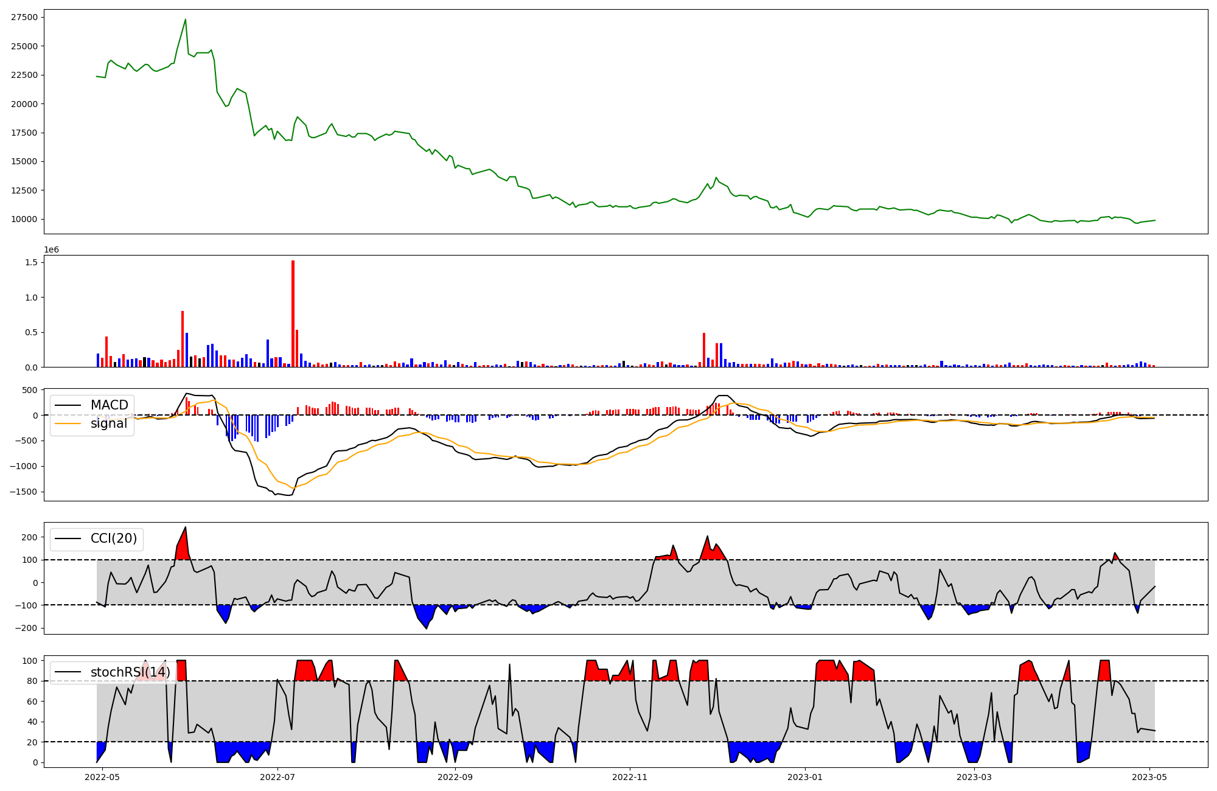Click the 80 stochRSI axis tick label
The height and width of the screenshot is (791, 1217).
[x=32, y=681]
